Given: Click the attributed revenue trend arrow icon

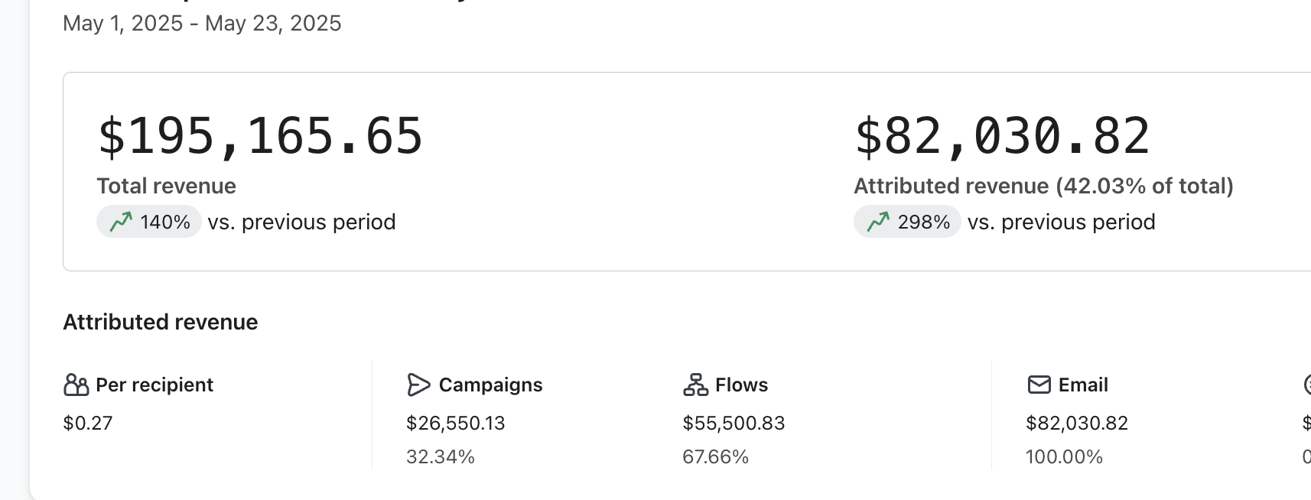Looking at the screenshot, I should click(x=878, y=222).
